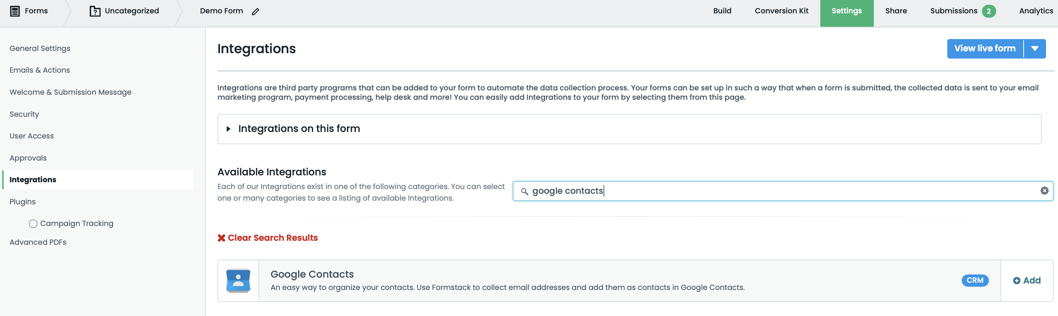
Task: Select the Campaign Tracking radio button
Action: coord(33,224)
